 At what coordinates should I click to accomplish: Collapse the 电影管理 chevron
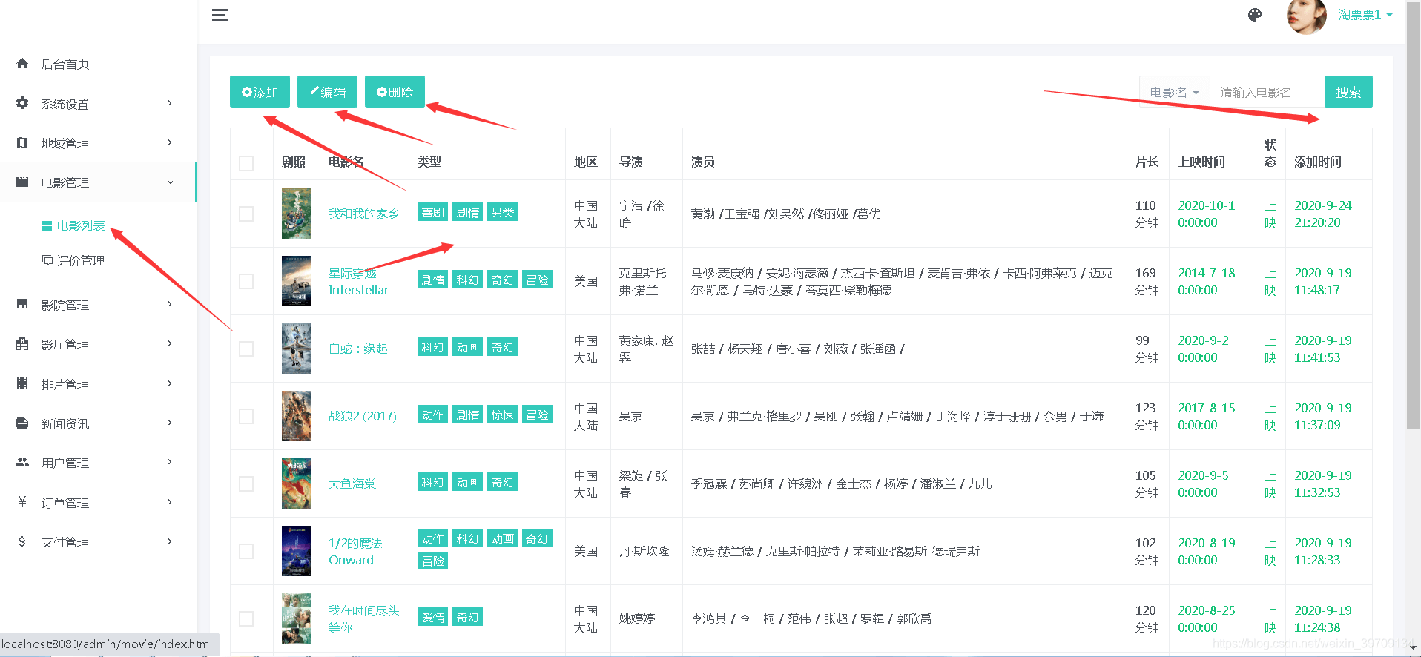click(x=171, y=182)
